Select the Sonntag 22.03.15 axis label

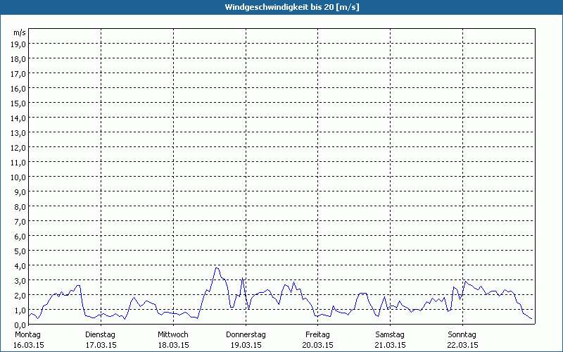[462, 340]
